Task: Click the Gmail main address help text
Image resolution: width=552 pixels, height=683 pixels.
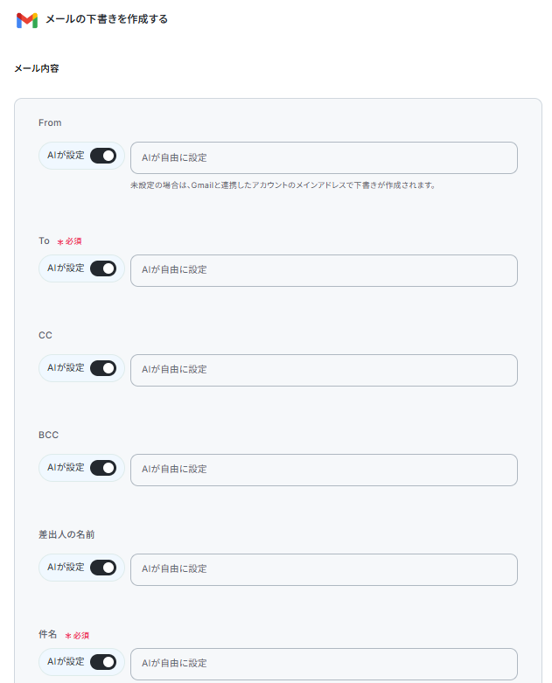Action: pyautogui.click(x=283, y=185)
